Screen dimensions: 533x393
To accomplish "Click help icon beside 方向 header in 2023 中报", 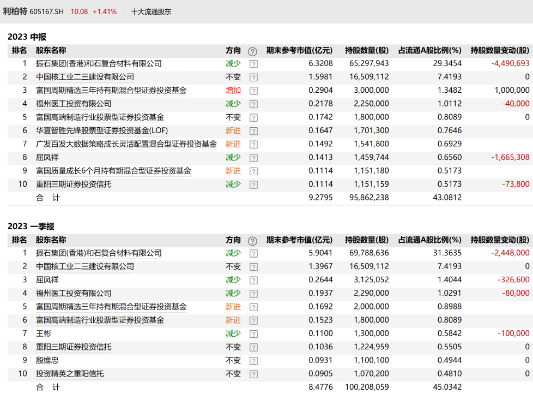I will point(252,51).
